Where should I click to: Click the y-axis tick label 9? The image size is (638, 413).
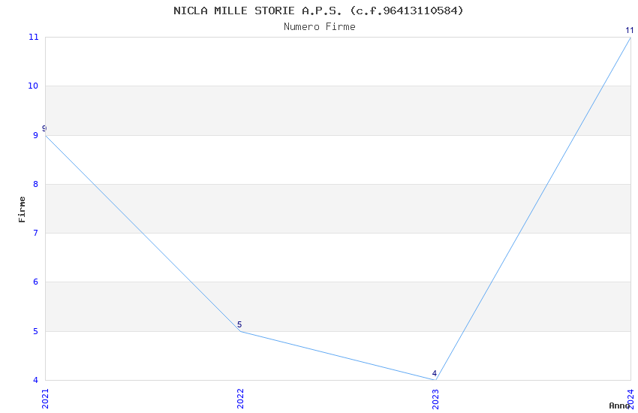[35, 135]
